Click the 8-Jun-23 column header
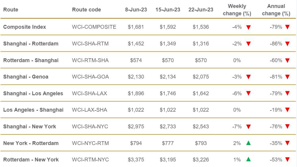 pyautogui.click(x=136, y=10)
